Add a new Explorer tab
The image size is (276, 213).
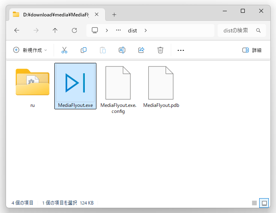(114, 14)
